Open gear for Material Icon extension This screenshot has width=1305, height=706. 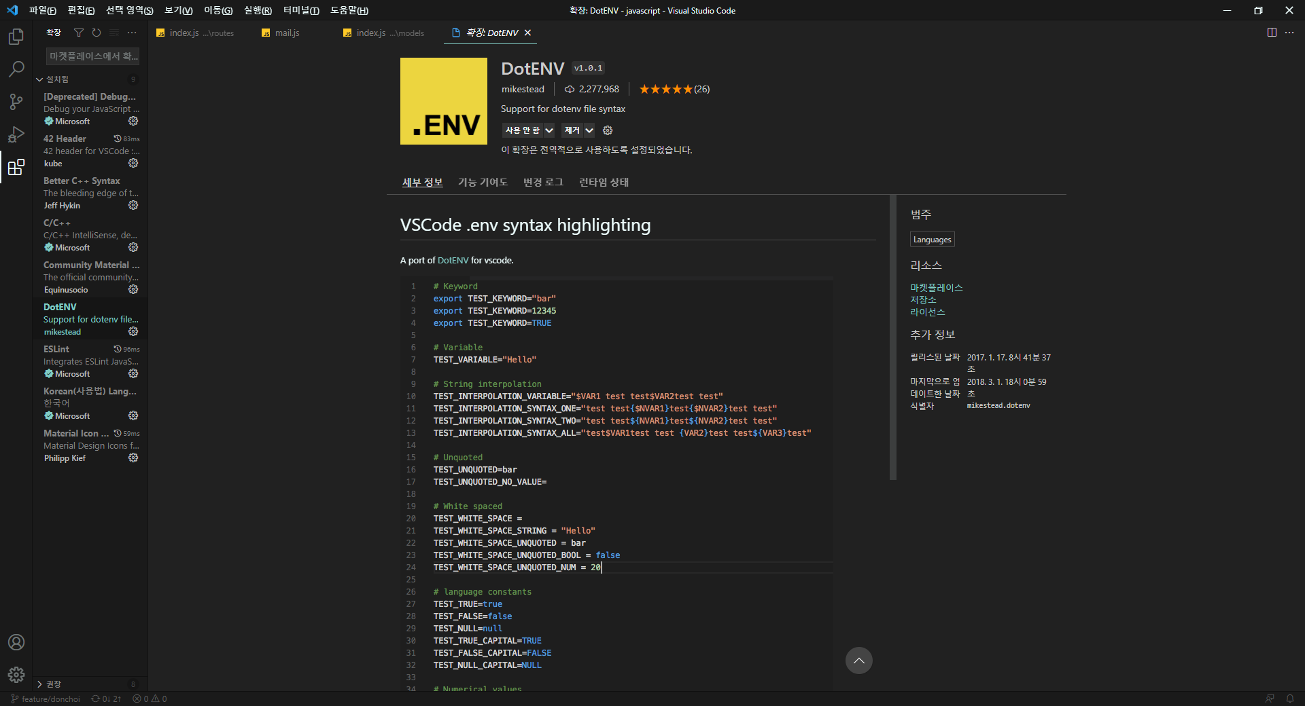(x=133, y=458)
